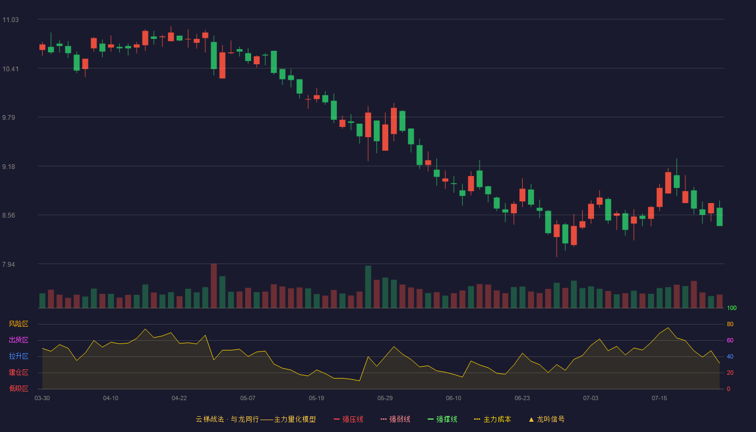Select the 拉升区 zone label
The image size is (756, 432).
coord(18,356)
